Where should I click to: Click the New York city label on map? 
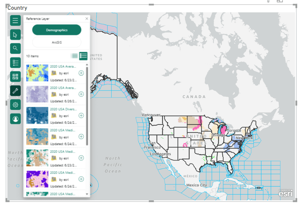click(x=244, y=138)
